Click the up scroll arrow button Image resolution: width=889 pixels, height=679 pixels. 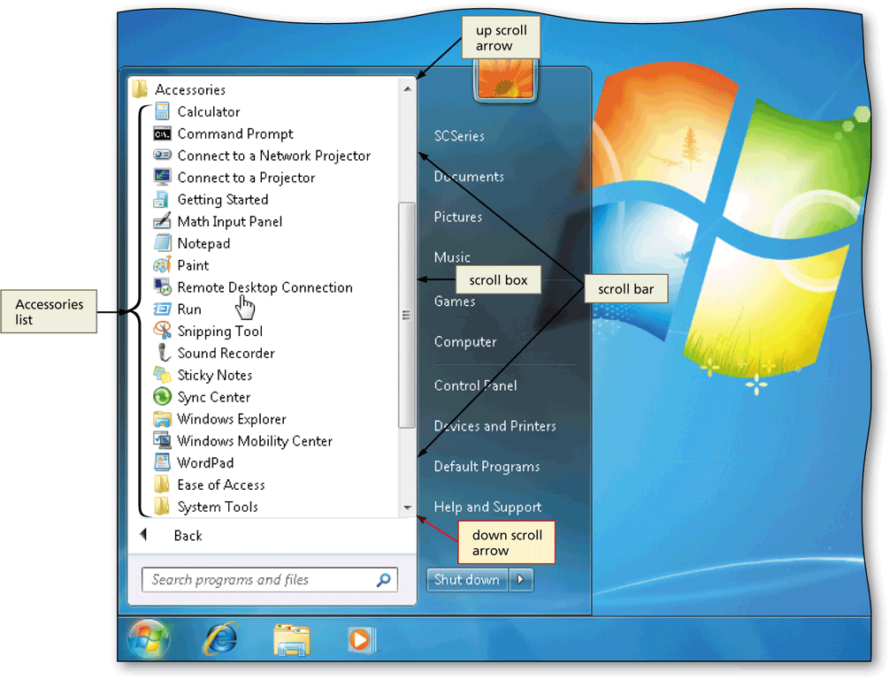407,89
